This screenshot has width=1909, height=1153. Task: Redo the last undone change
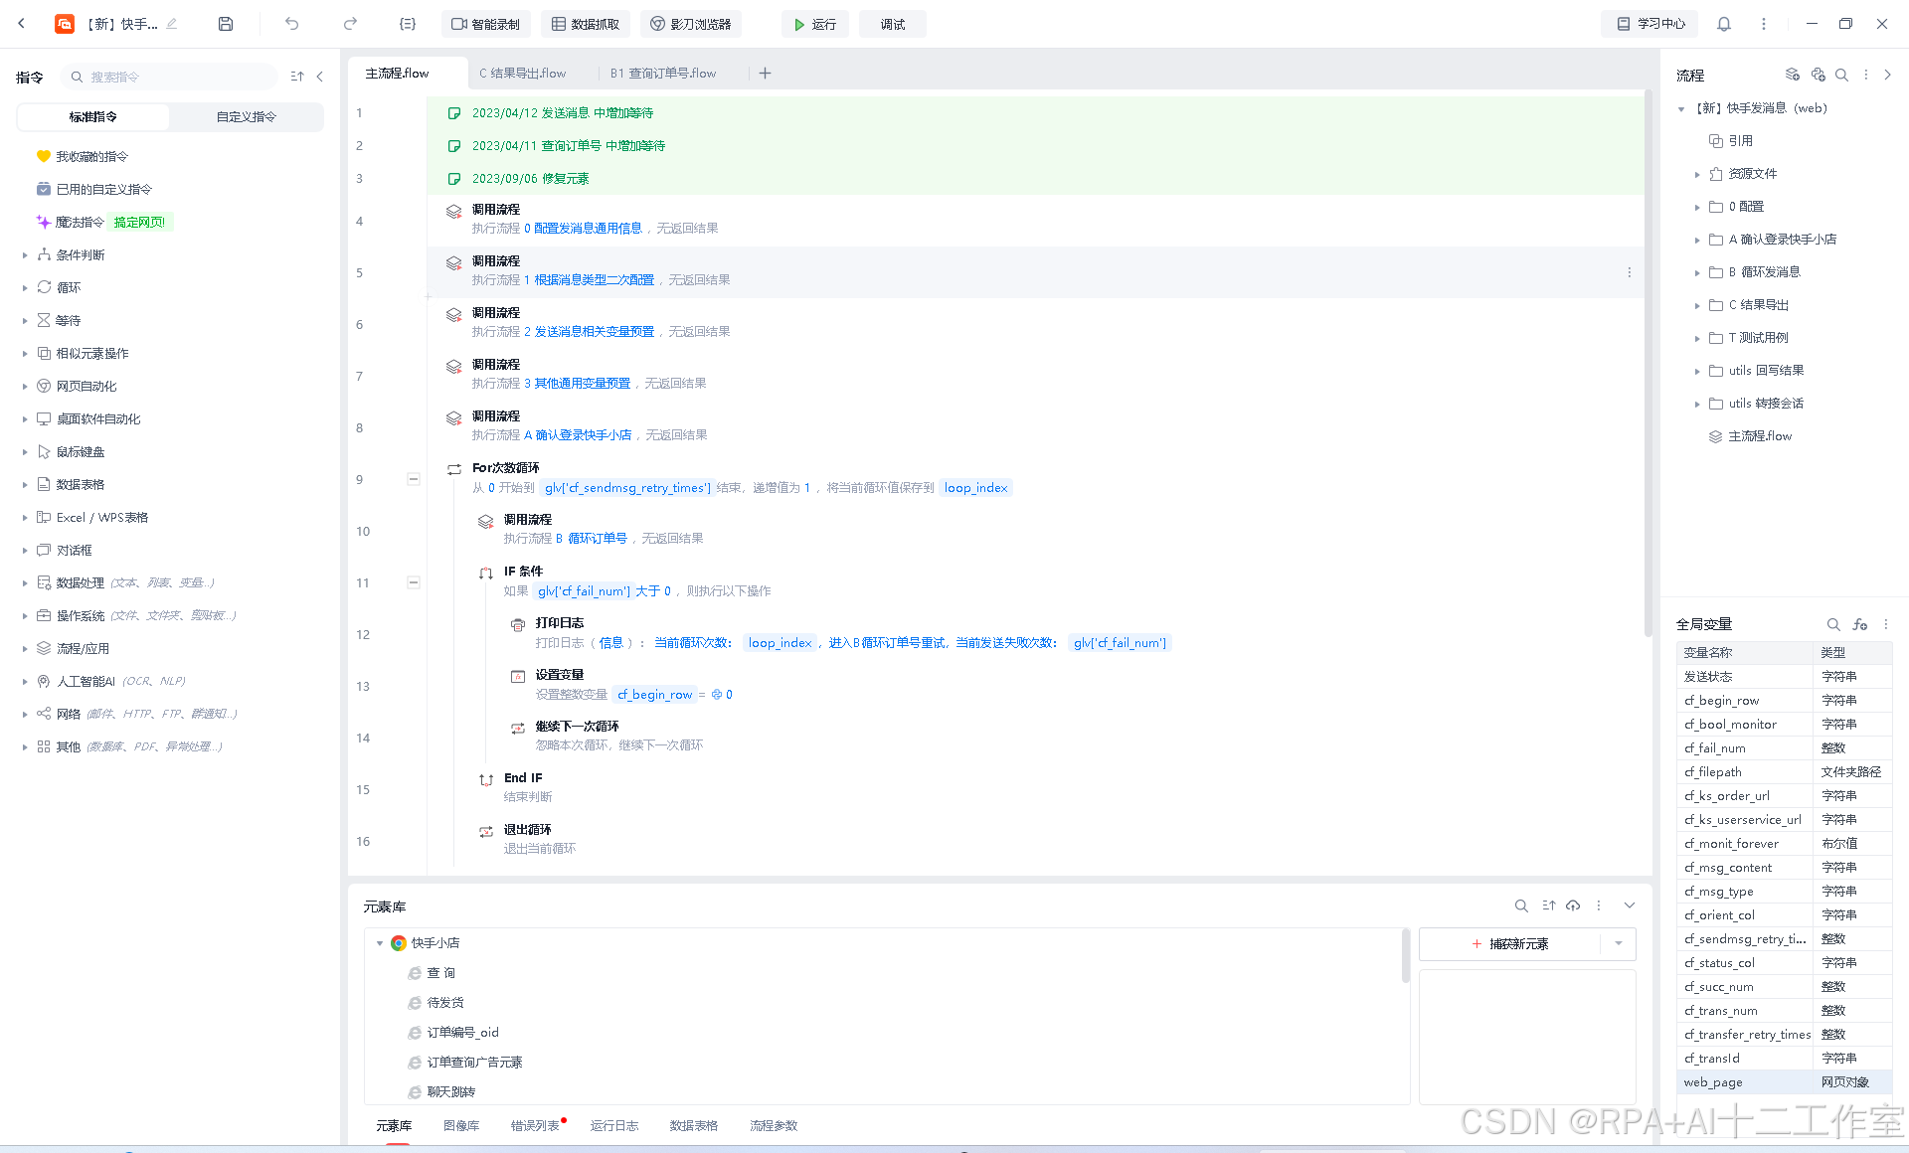coord(349,23)
